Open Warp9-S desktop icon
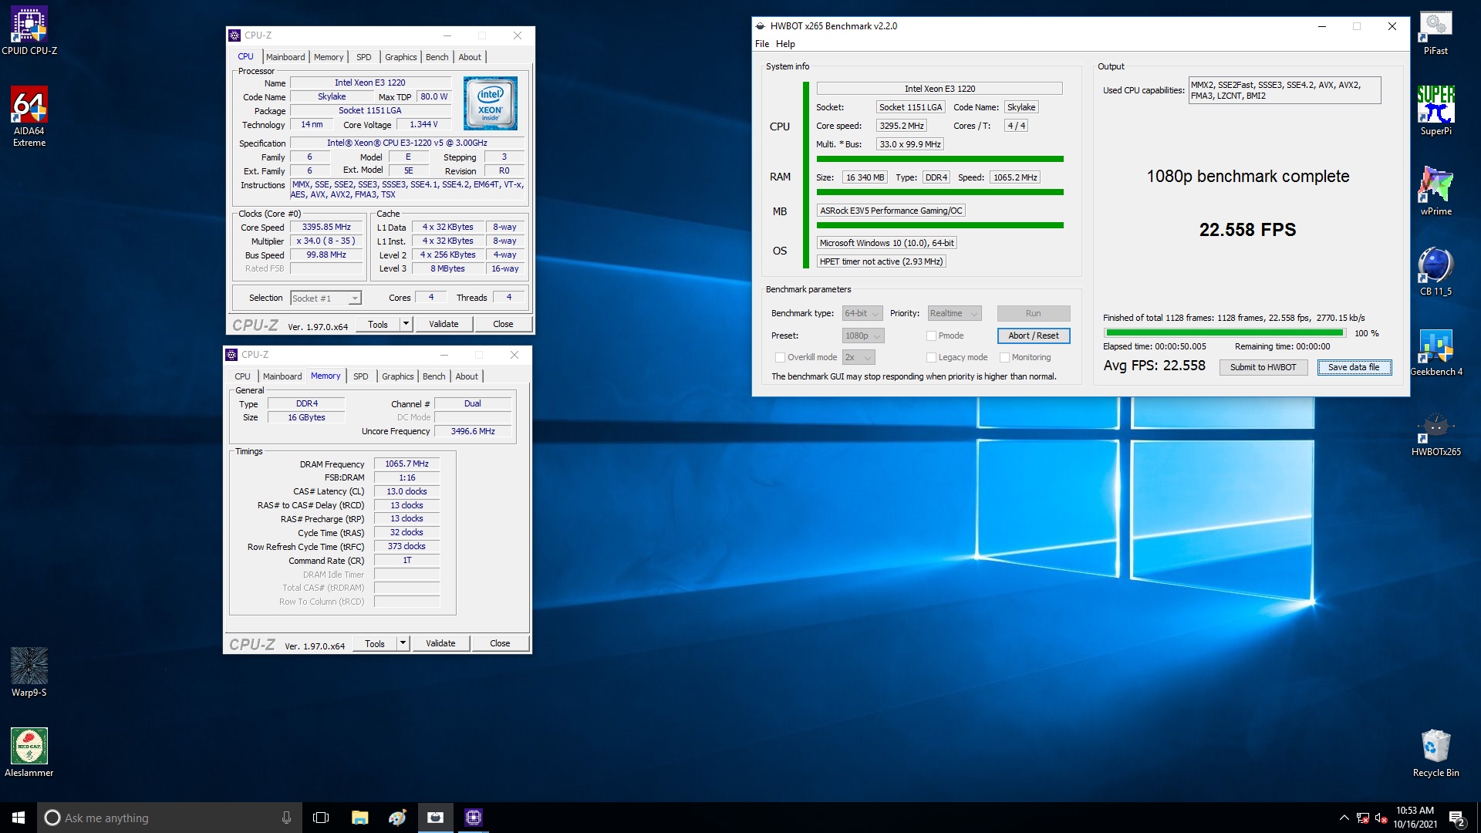 [29, 673]
